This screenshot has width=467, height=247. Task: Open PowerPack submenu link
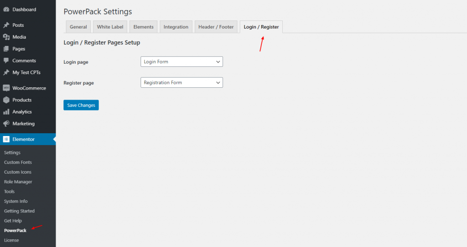[x=15, y=230]
